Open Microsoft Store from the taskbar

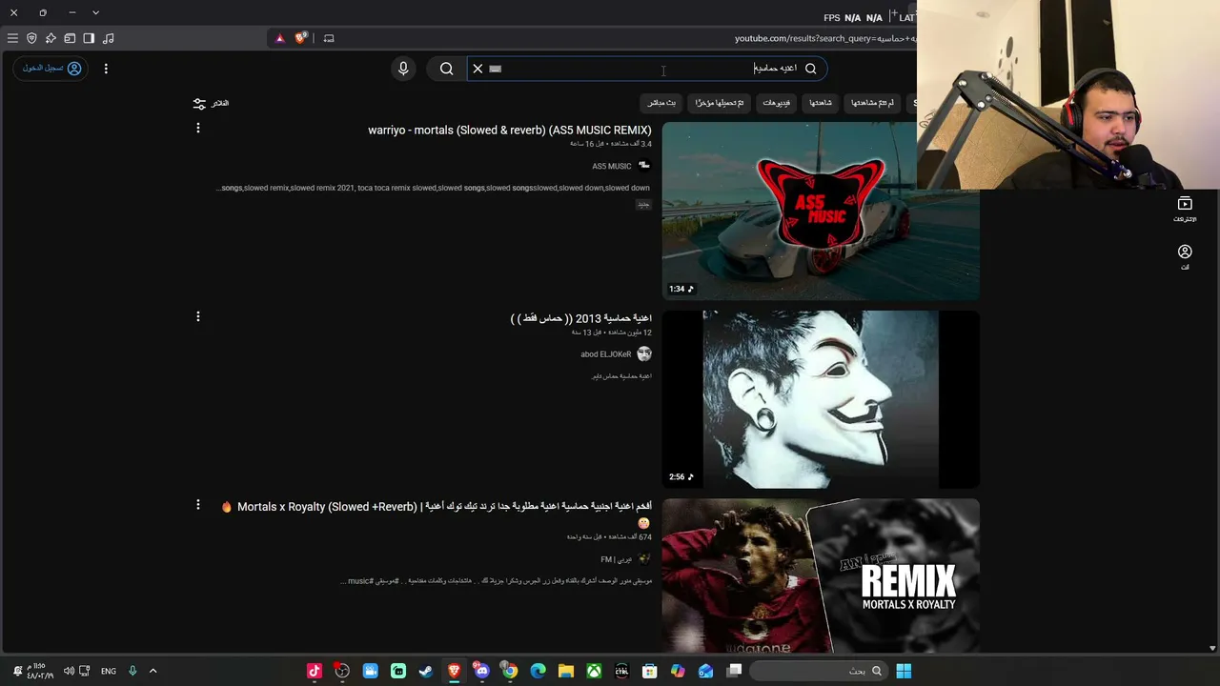[x=649, y=671]
